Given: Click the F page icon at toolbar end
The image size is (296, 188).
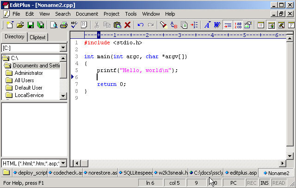Looking at the screenshot, I should point(291,24).
